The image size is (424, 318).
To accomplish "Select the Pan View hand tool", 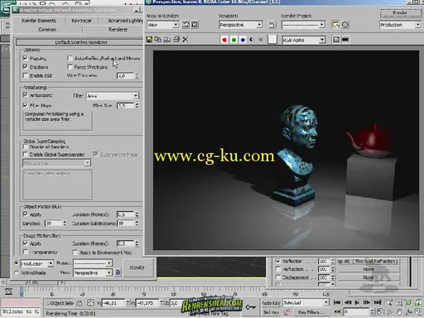I will pos(399,312).
